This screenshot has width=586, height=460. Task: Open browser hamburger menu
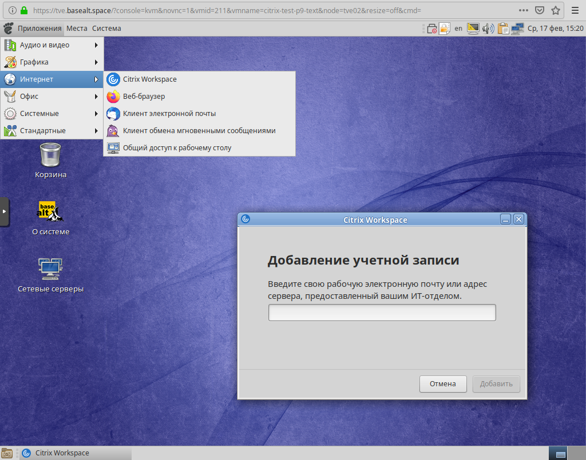coord(575,10)
